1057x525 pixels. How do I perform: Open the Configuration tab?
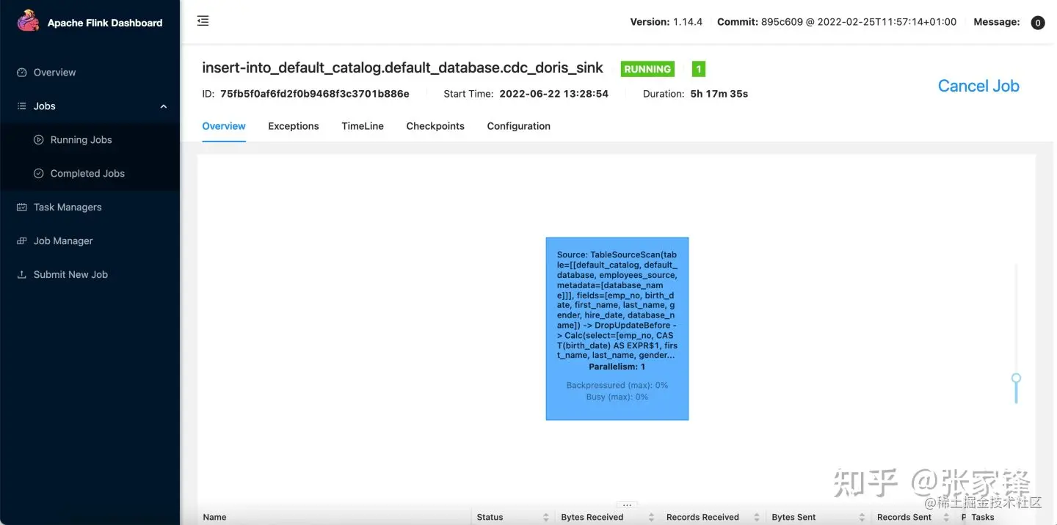click(519, 126)
